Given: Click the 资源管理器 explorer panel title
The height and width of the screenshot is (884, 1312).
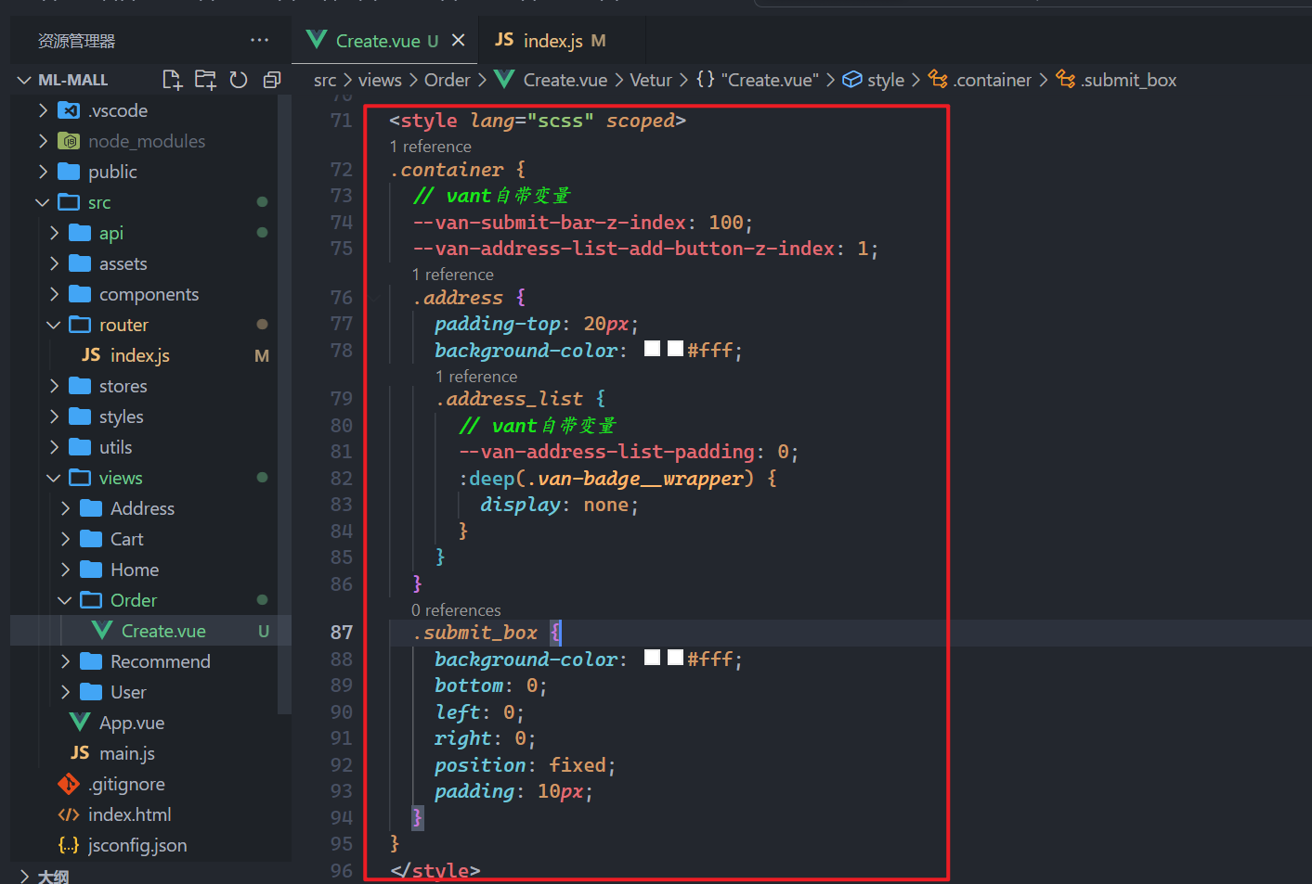Looking at the screenshot, I should coord(77,41).
